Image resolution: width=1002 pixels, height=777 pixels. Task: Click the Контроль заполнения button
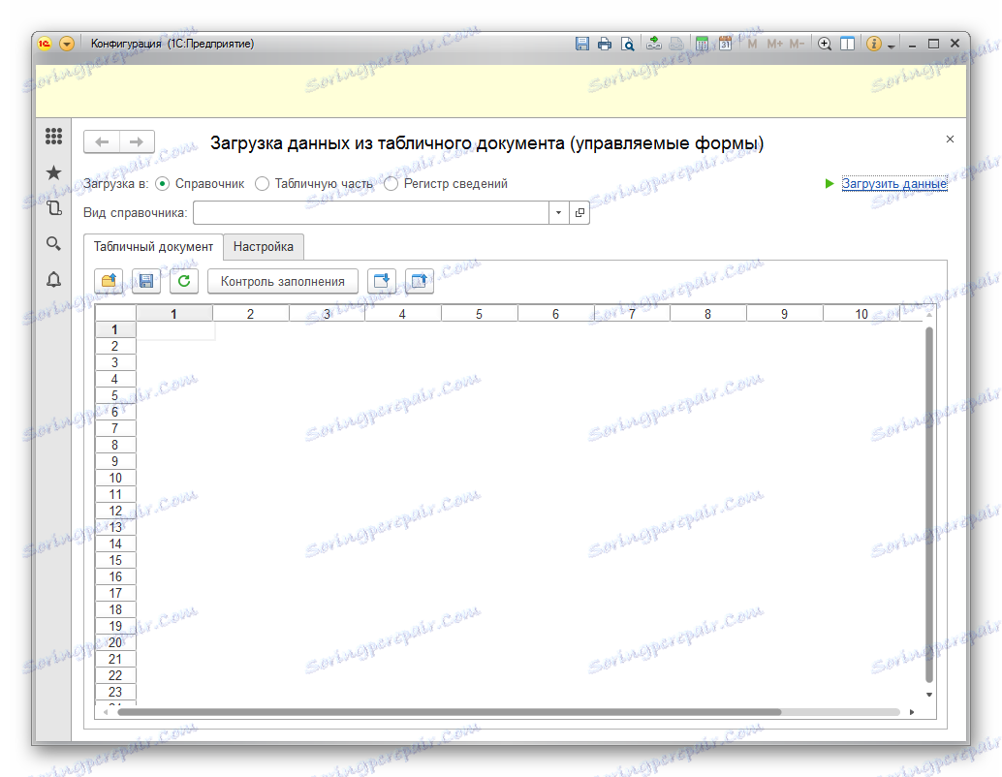[x=282, y=281]
